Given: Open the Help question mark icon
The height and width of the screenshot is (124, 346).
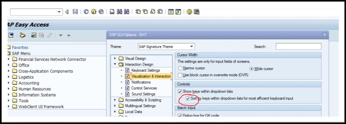Looking at the screenshot, I should tap(189, 12).
